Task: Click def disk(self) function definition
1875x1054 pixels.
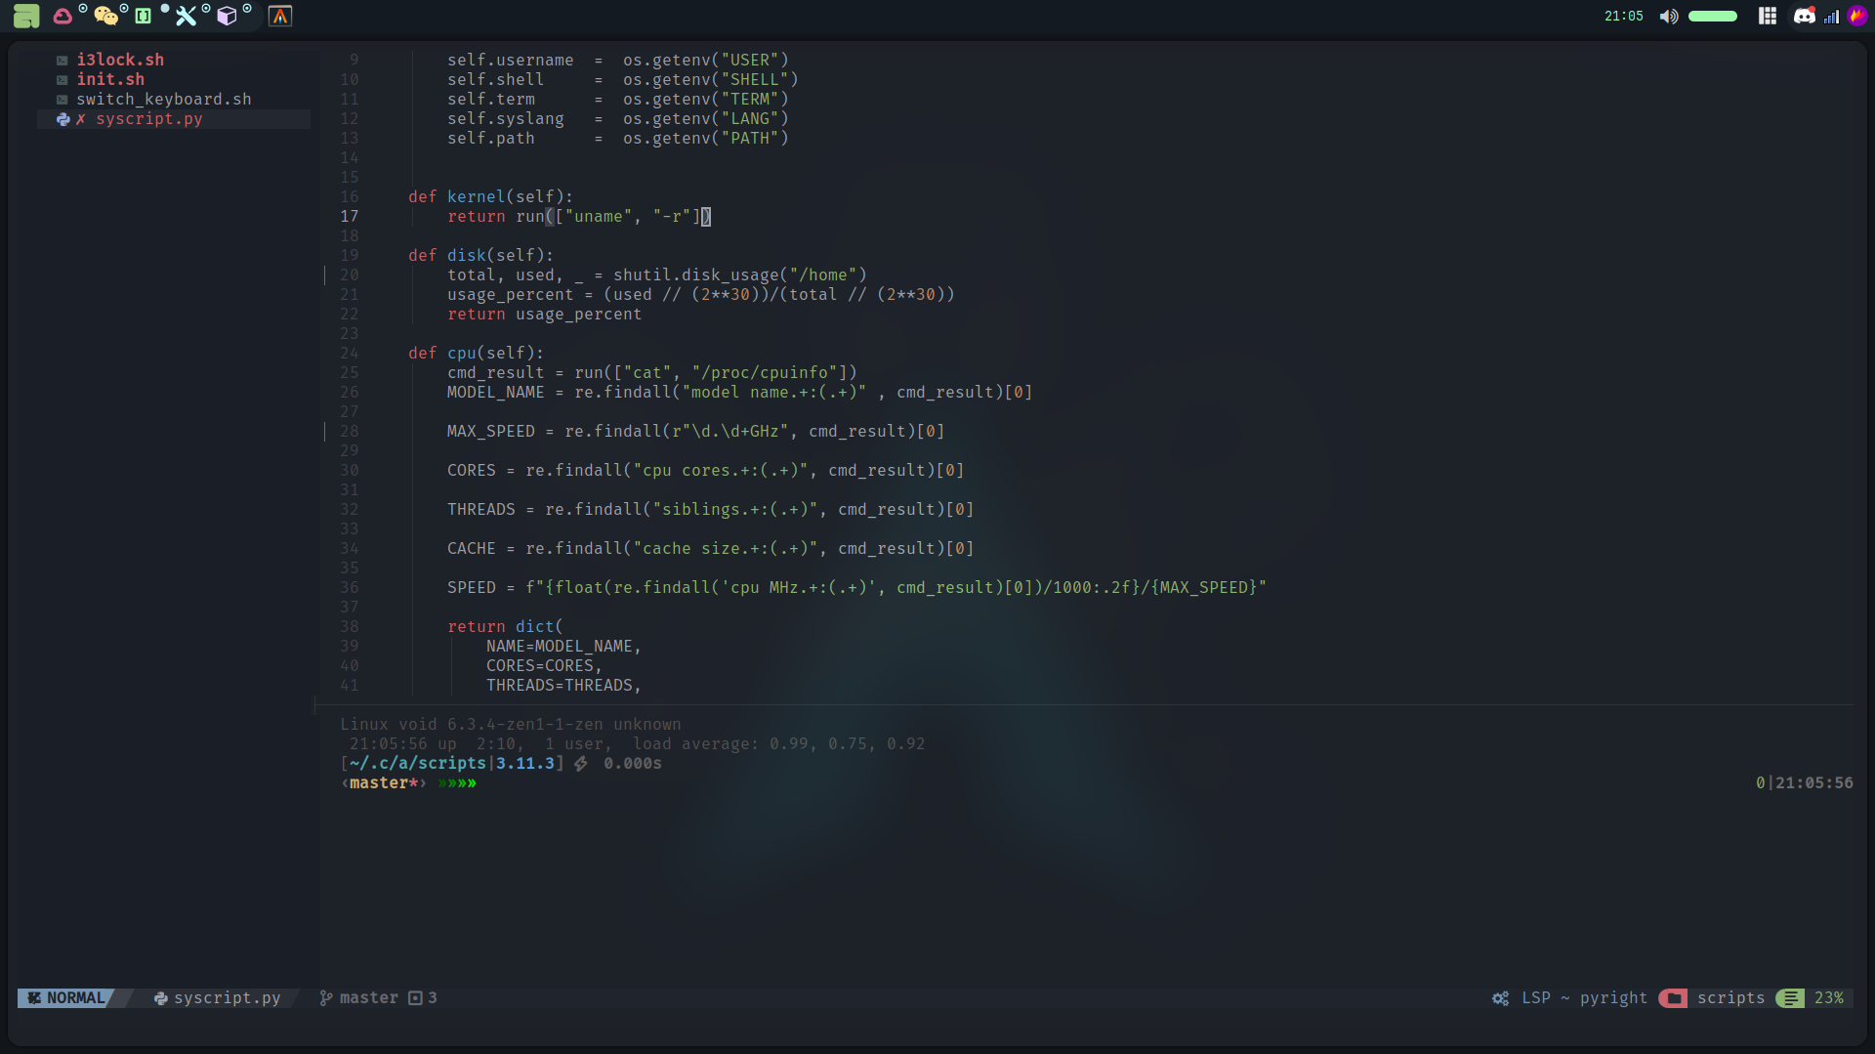Action: [x=480, y=255]
